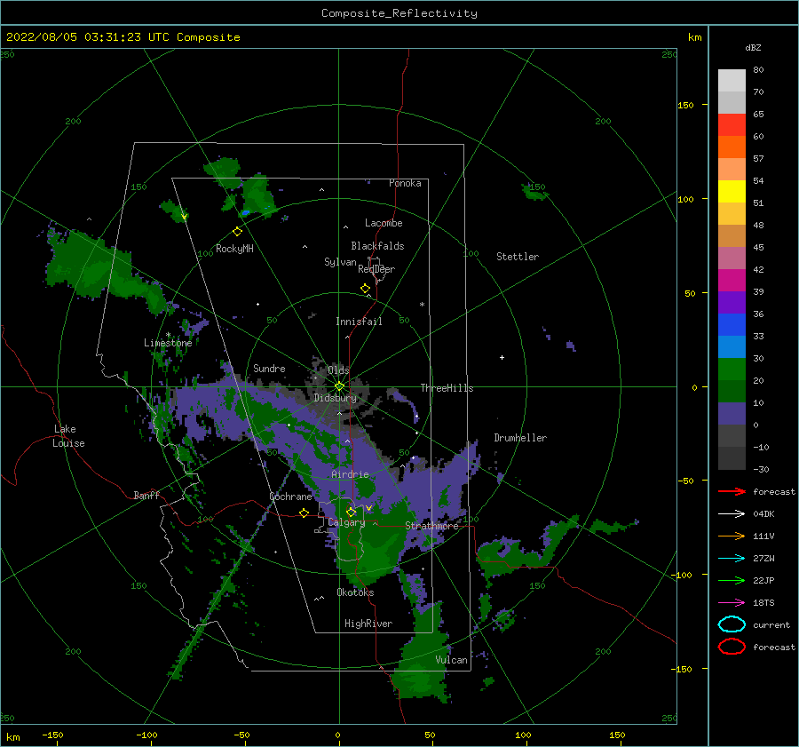Click the Calgary city label
The width and height of the screenshot is (799, 747).
[346, 522]
